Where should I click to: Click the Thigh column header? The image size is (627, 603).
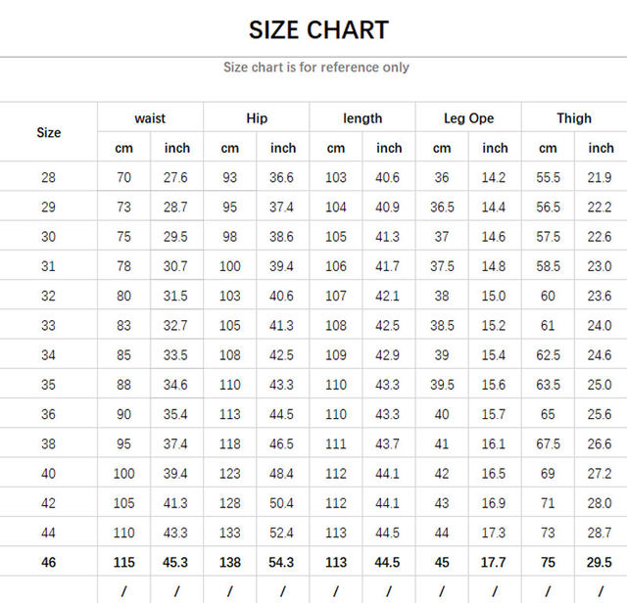(x=574, y=118)
